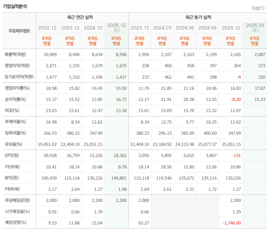Open the 더보기 link
This screenshot has height=231, width=270.
point(258,8)
